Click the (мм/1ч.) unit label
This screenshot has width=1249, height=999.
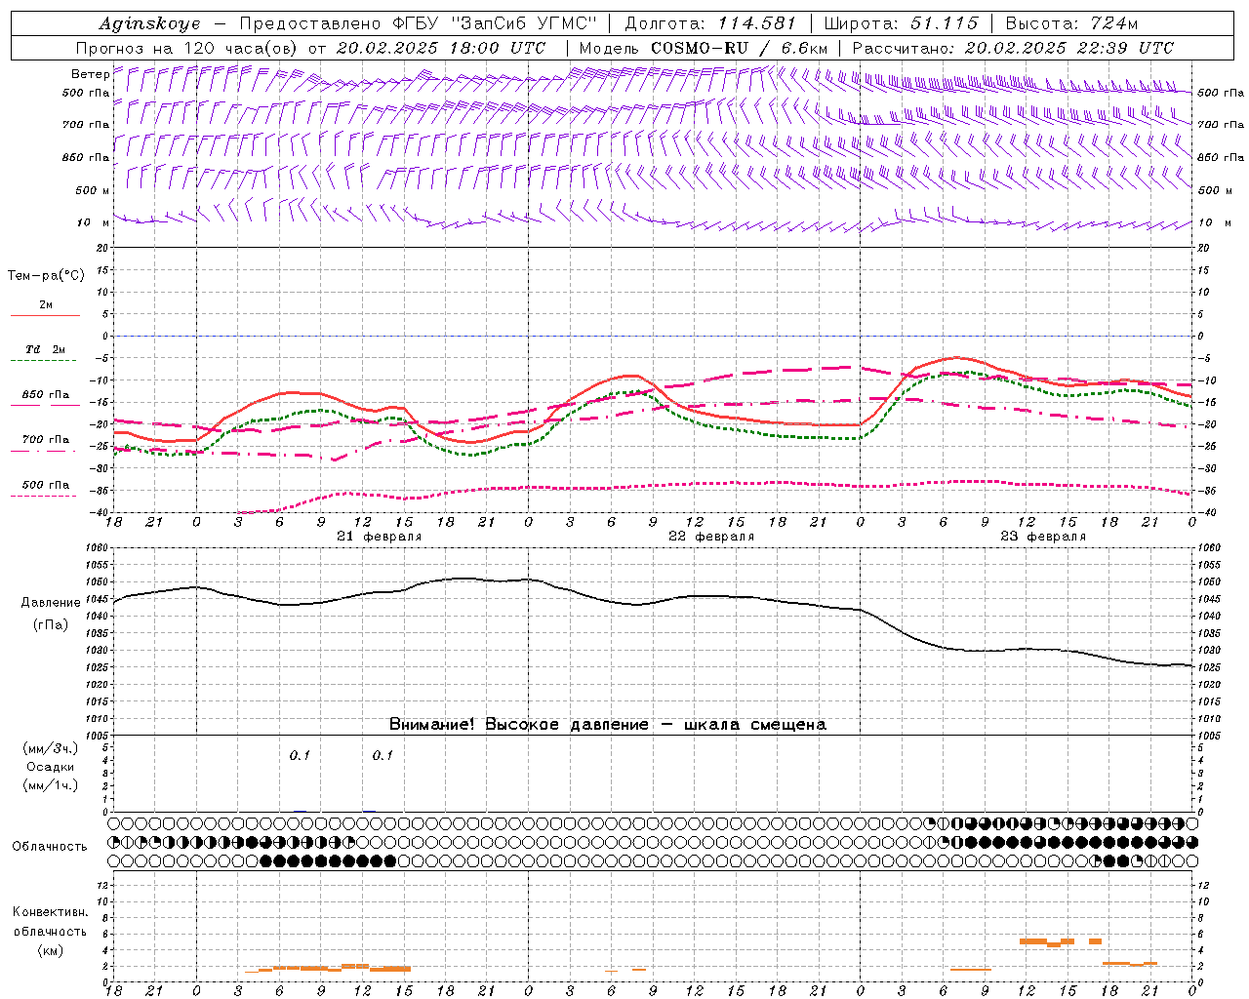pos(51,785)
